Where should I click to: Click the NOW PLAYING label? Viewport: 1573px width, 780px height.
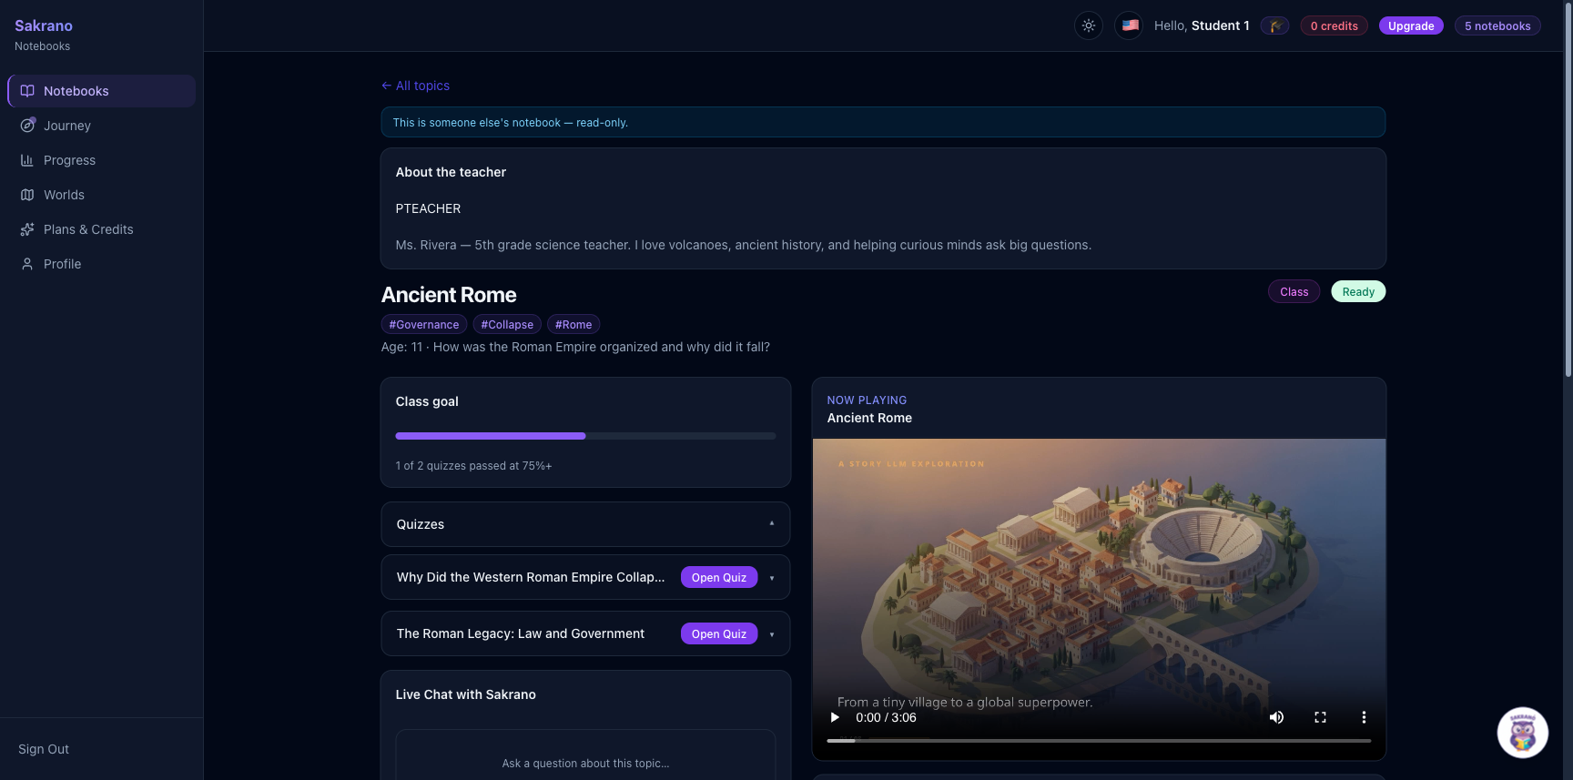coord(867,400)
